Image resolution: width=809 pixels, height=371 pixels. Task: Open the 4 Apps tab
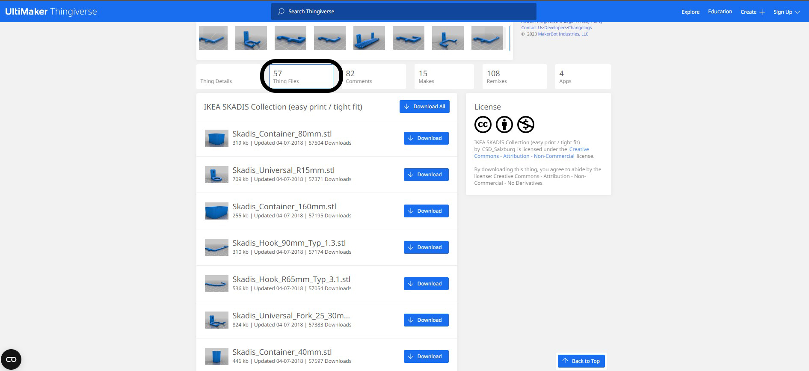click(x=583, y=77)
